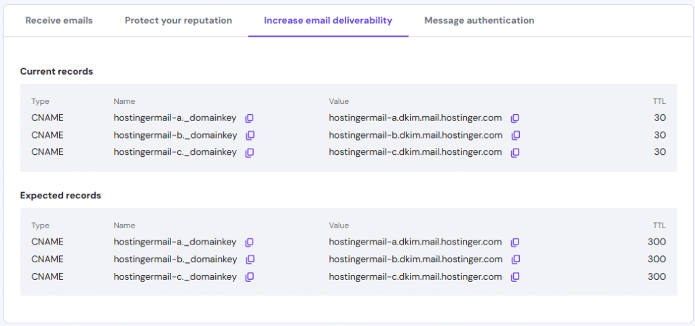Screen dimensions: 695x326
Task: Click the Current records heading
Action: pyautogui.click(x=57, y=71)
